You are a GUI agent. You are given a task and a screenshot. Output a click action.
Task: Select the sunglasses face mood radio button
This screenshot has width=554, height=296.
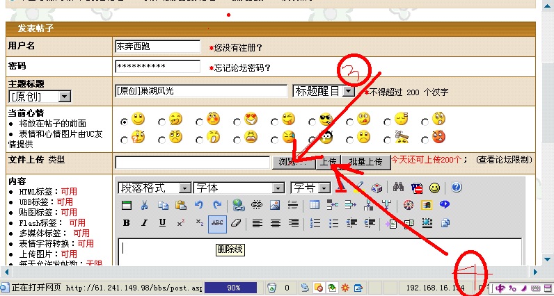click(x=312, y=121)
